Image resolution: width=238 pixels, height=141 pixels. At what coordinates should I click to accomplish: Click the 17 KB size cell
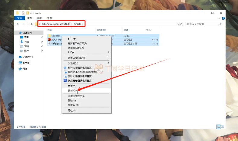click(x=155, y=43)
